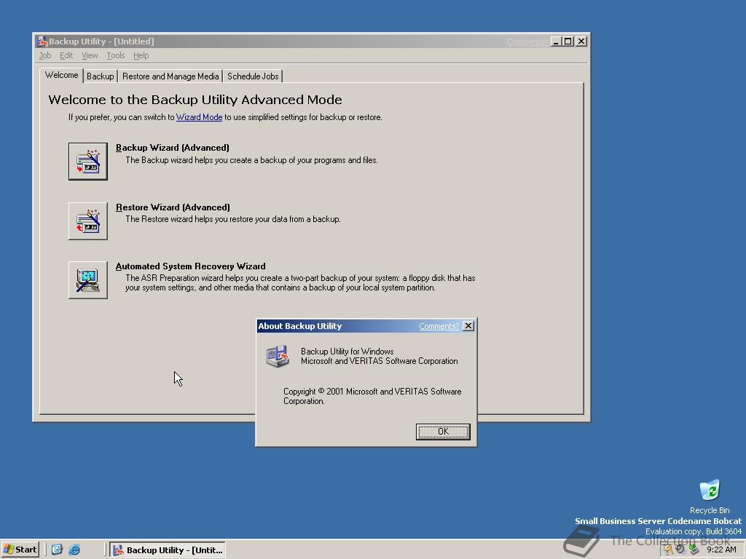This screenshot has height=559, width=746.
Task: Click the 'Backup Wizard (Advanced)' heading text
Action: coord(173,148)
